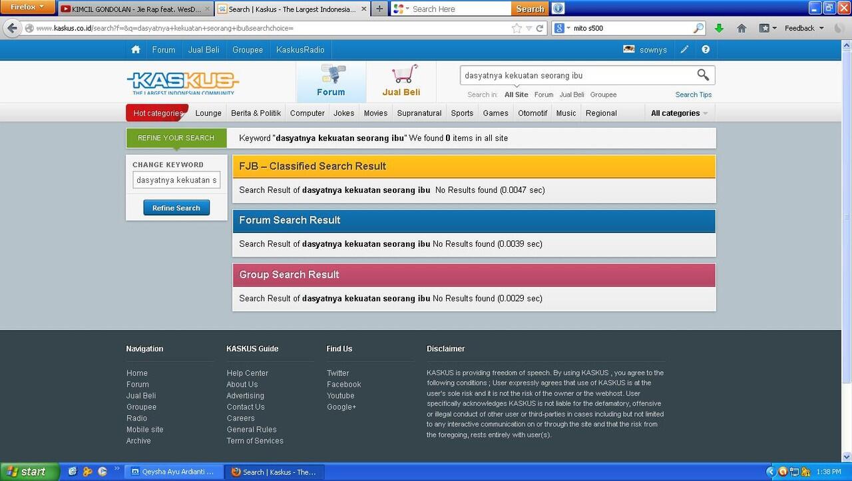Open the Computer category
This screenshot has width=852, height=481.
(308, 113)
